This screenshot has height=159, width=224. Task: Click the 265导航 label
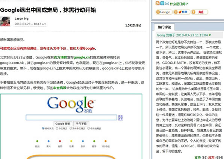tap(106, 147)
